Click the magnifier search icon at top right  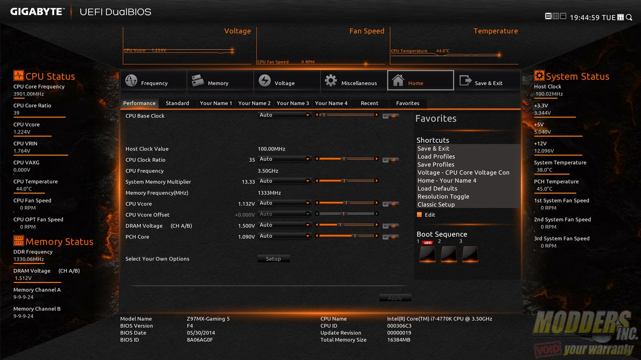coord(630,17)
